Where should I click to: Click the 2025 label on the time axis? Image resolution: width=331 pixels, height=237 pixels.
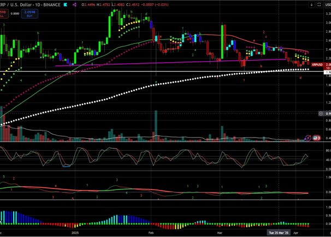(x=75, y=233)
